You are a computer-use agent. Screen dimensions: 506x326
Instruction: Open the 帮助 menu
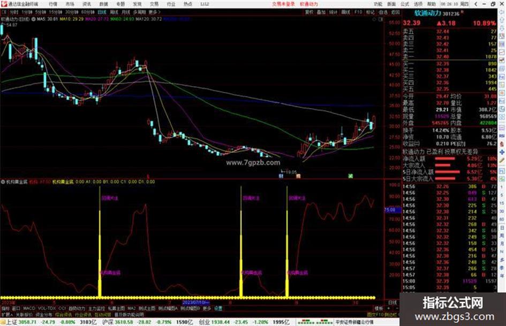431,4
